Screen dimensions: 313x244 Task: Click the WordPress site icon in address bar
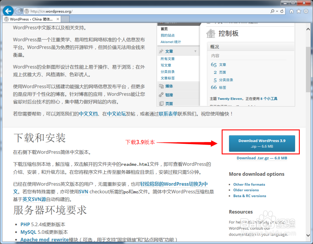point(27,11)
